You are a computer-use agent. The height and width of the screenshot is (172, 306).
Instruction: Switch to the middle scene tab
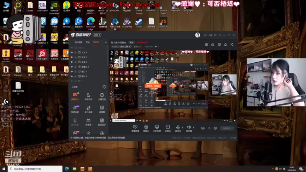(88, 42)
